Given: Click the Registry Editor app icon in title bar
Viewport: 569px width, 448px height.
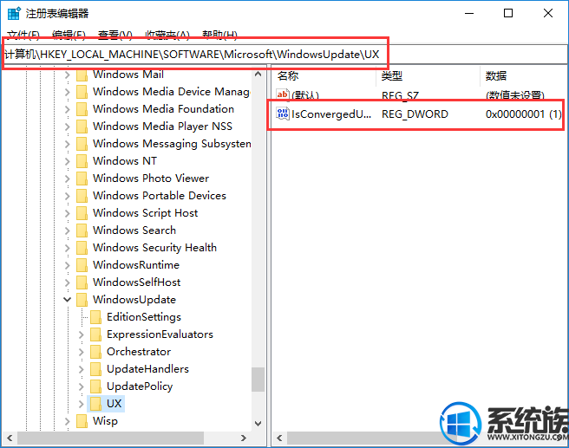Looking at the screenshot, I should click(x=14, y=13).
